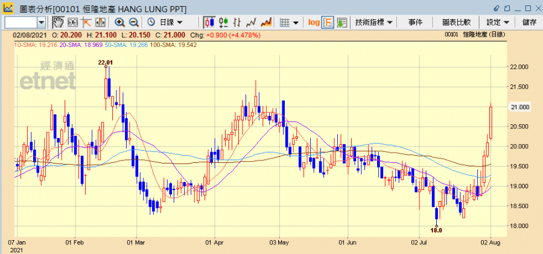Switch to OHLC bar chart type

click(x=223, y=22)
